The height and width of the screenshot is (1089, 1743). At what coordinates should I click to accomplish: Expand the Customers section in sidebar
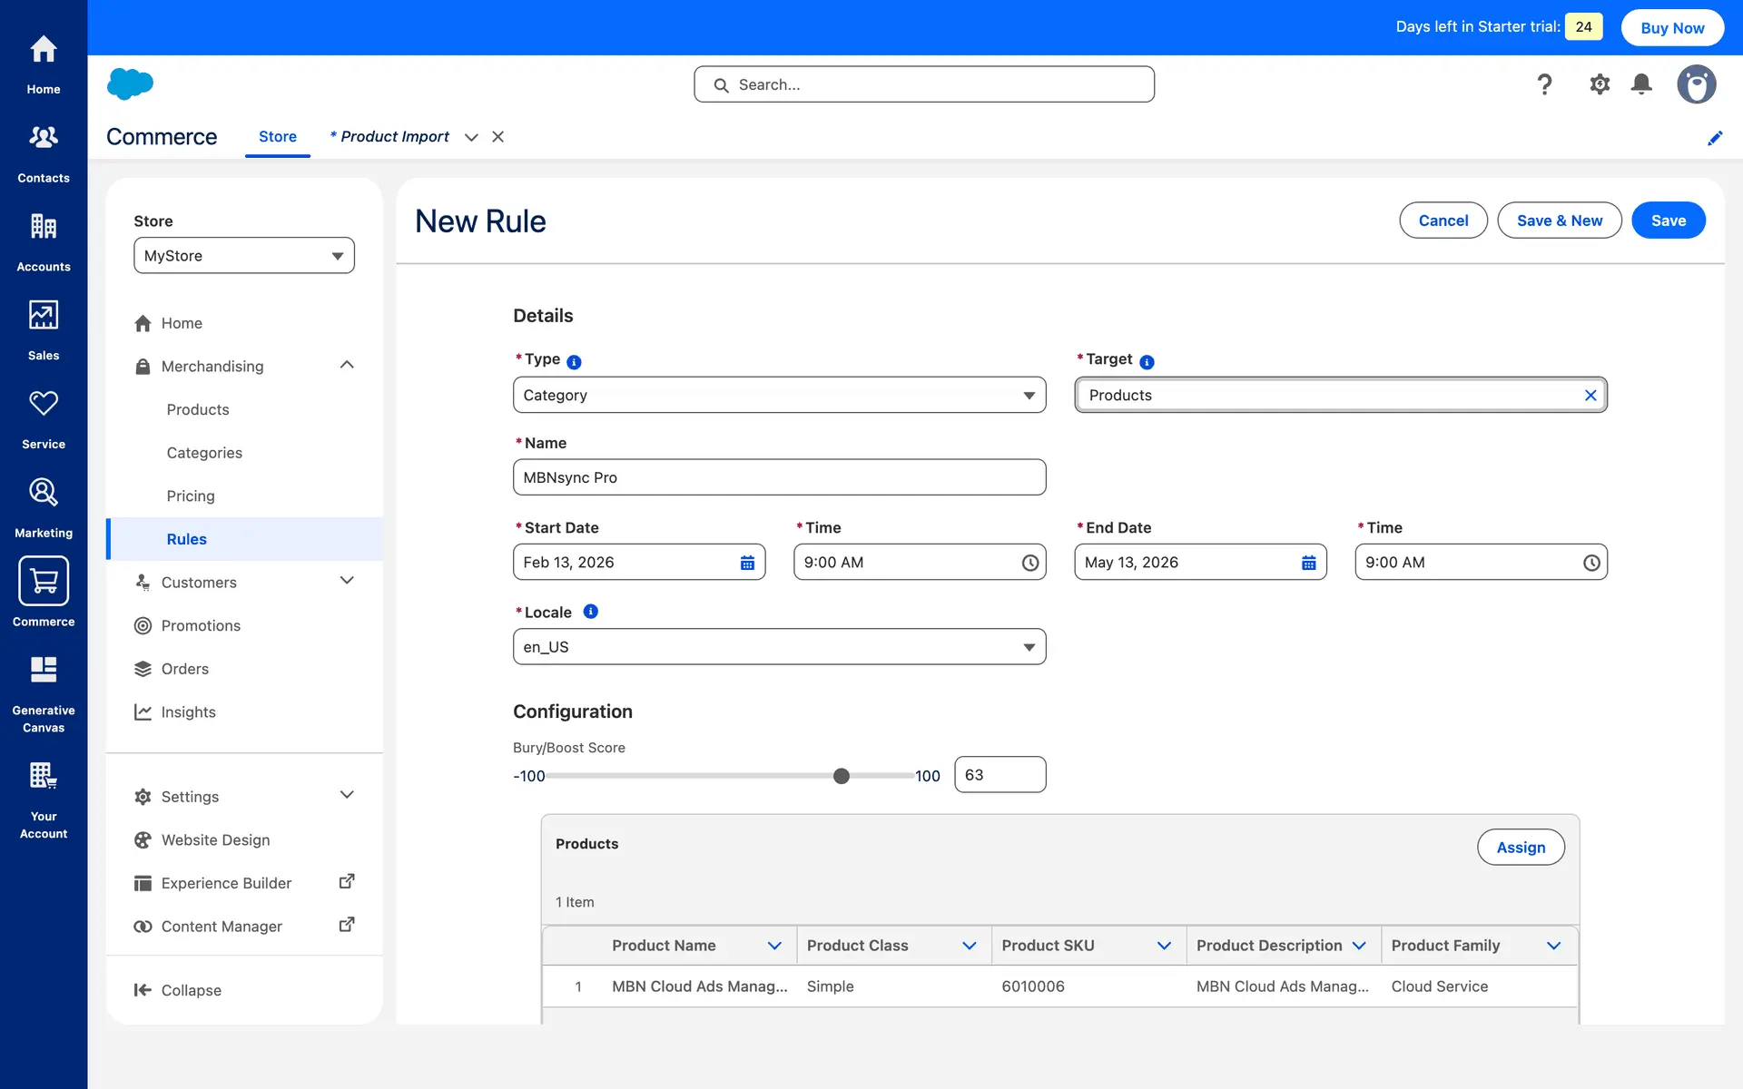pos(346,581)
